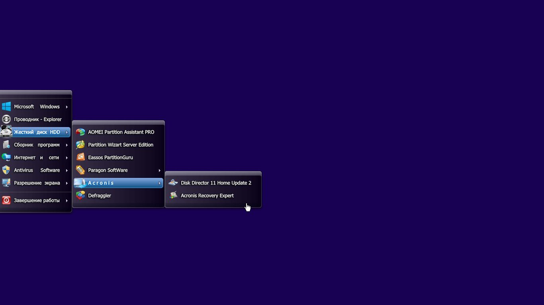Screen dimensions: 544x305
Task: Expand the Сборник программ submenu arrow
Action: 67,145
